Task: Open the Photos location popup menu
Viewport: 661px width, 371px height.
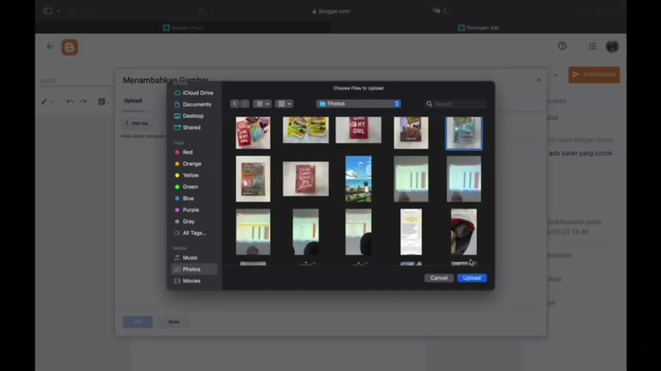Action: (358, 104)
